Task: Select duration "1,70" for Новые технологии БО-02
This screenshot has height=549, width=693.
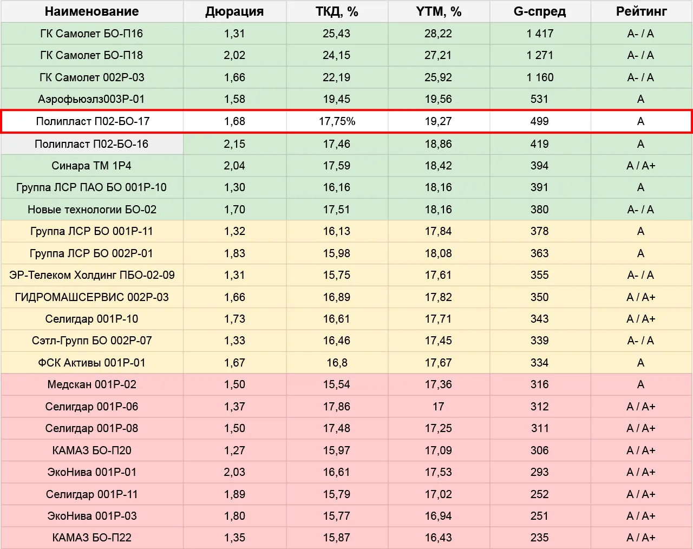Action: (x=234, y=210)
